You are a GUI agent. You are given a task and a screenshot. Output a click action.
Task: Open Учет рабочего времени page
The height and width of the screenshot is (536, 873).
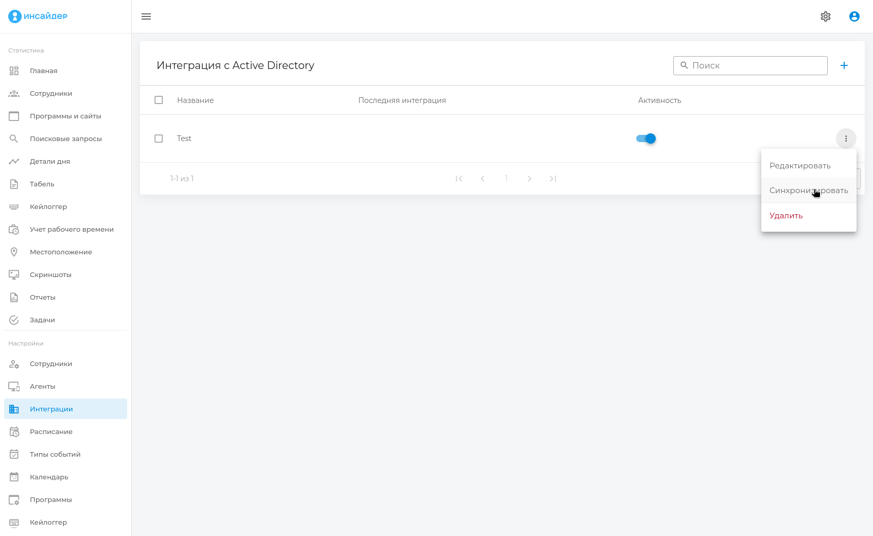click(x=72, y=229)
